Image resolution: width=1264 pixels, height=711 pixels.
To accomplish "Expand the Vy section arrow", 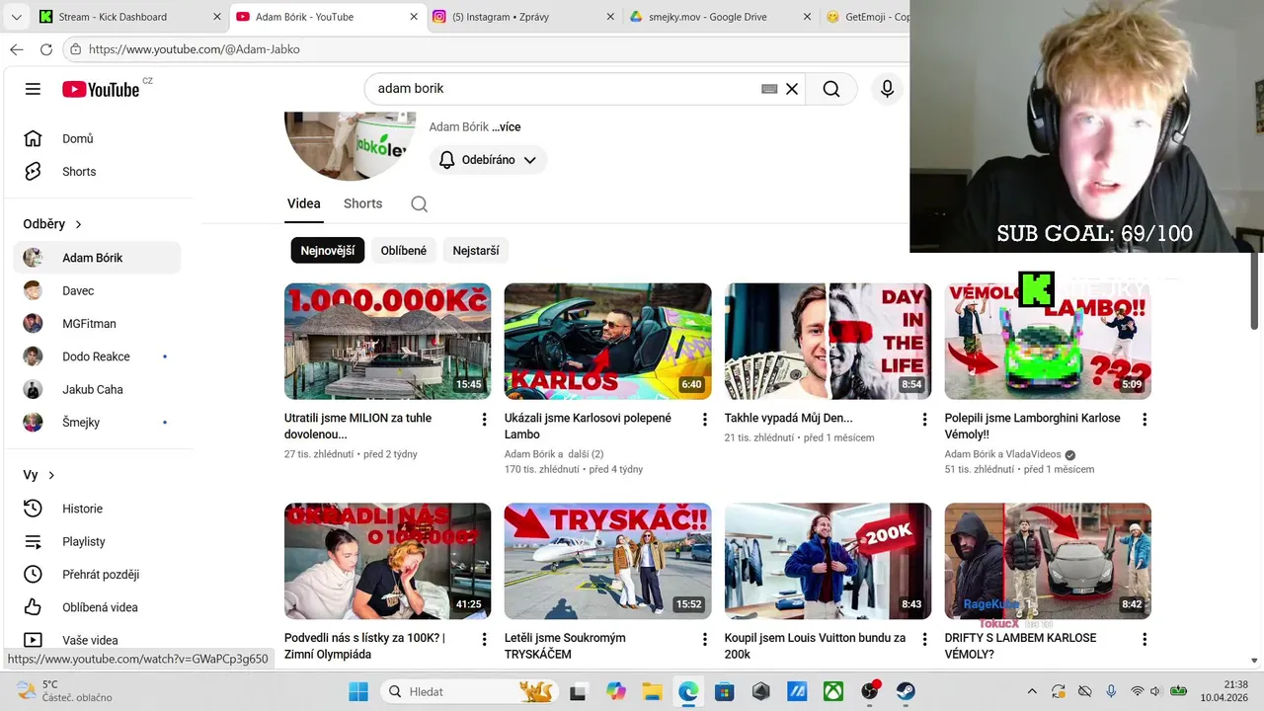I will (51, 475).
